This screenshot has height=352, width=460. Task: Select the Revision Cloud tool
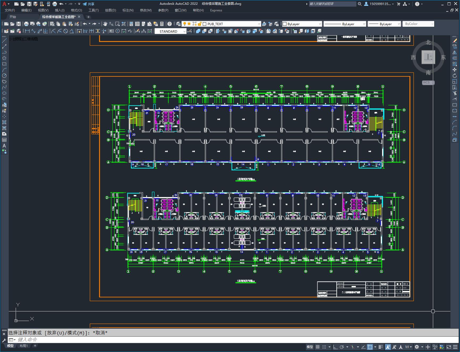tap(4, 81)
